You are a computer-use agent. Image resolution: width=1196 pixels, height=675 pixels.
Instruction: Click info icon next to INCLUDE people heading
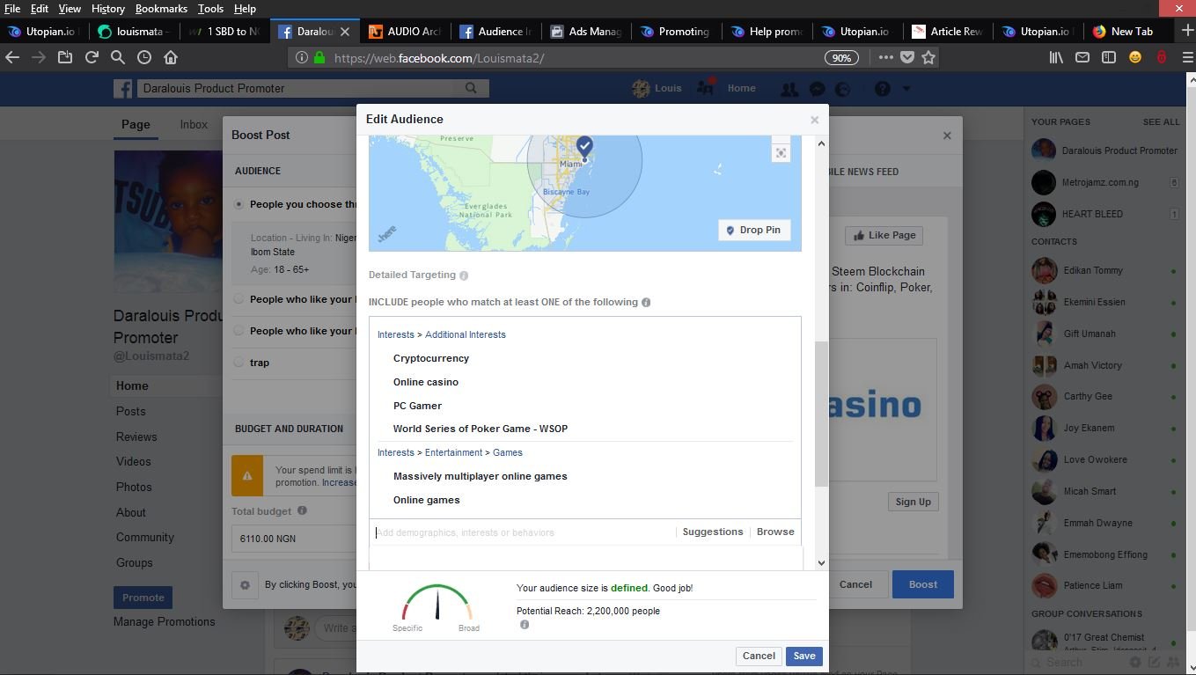coord(646,303)
